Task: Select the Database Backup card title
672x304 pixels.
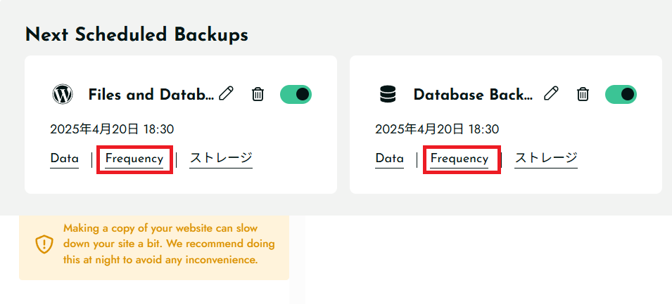Action: 474,95
